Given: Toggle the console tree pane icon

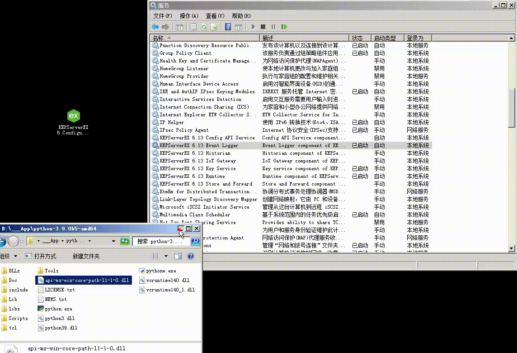Looking at the screenshot, I should [x=179, y=27].
